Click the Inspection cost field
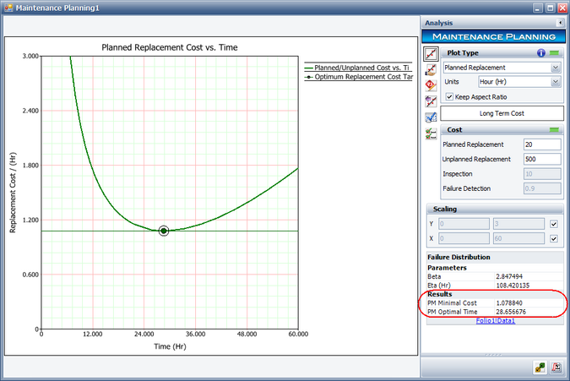 click(x=542, y=174)
